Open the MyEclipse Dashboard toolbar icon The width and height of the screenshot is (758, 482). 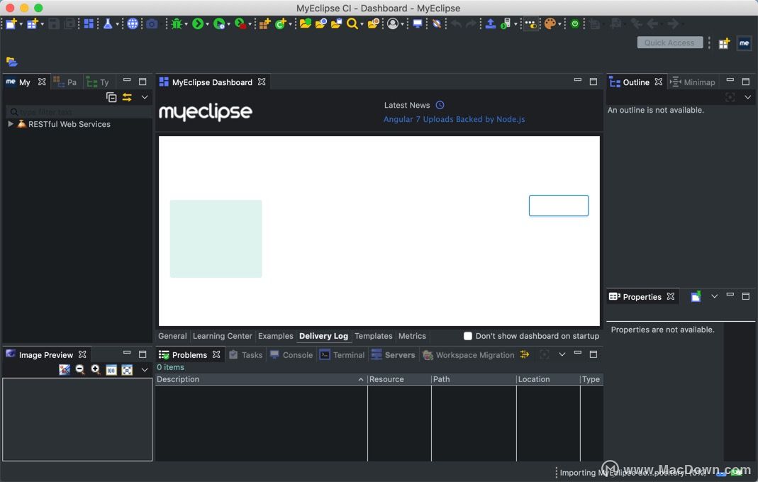pos(89,23)
